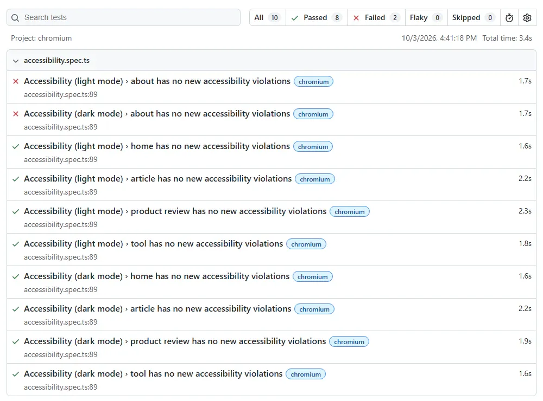
Task: Click the 1.8s duration of light mode tool test
Action: pos(525,243)
